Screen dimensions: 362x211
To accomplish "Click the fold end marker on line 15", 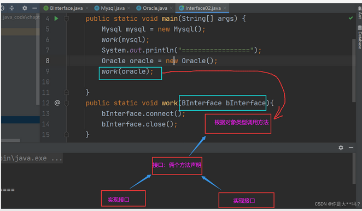I will (66, 134).
